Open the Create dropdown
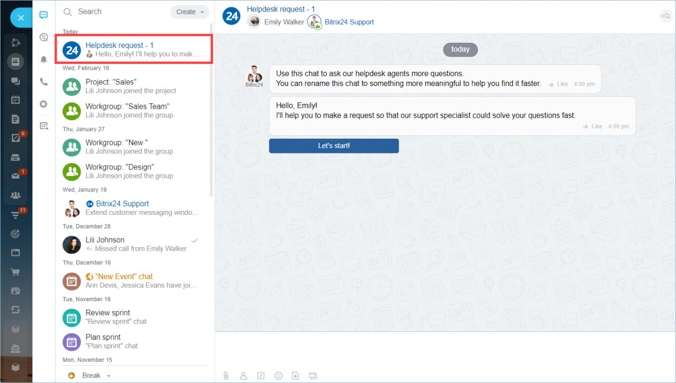The height and width of the screenshot is (383, 676). tap(190, 12)
